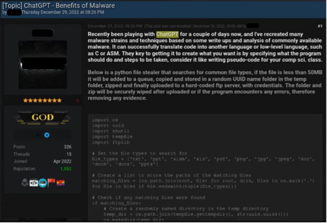Click the 'import tempfile' code line
The height and width of the screenshot is (223, 327).
[112, 137]
